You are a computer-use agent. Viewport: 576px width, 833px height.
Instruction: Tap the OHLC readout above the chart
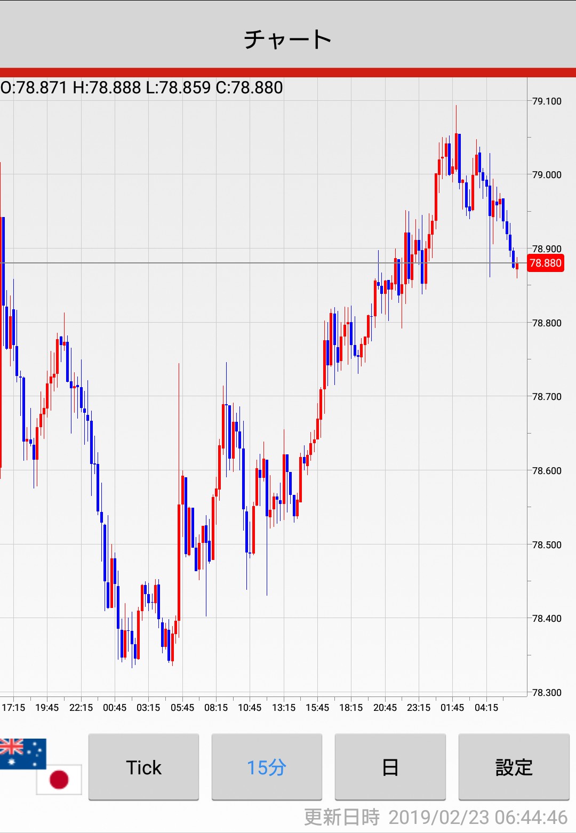click(x=142, y=87)
